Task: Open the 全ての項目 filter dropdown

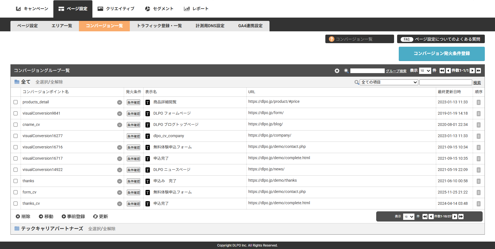Action: (x=389, y=82)
